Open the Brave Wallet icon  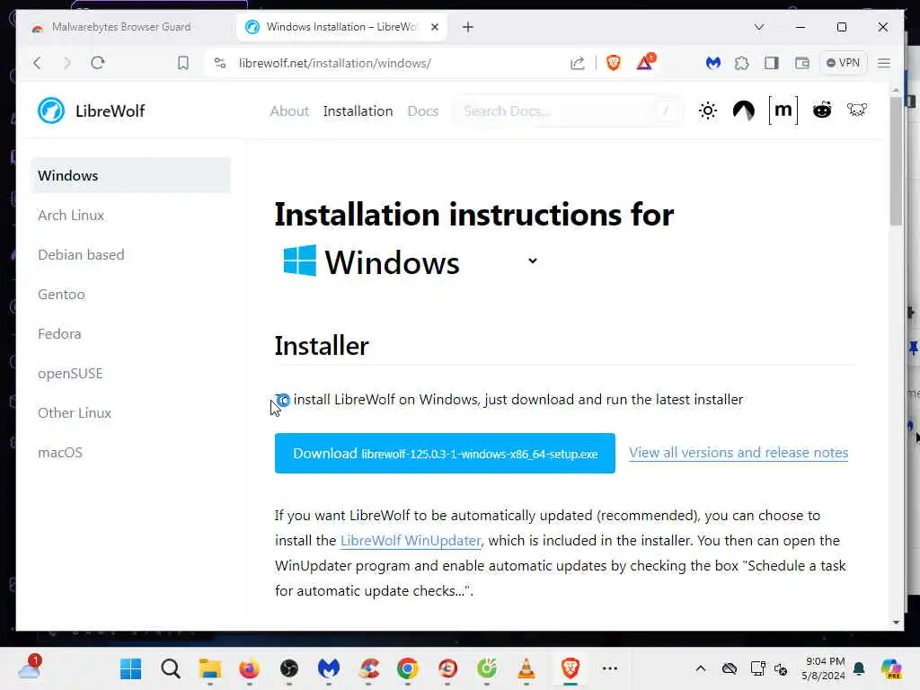click(801, 63)
